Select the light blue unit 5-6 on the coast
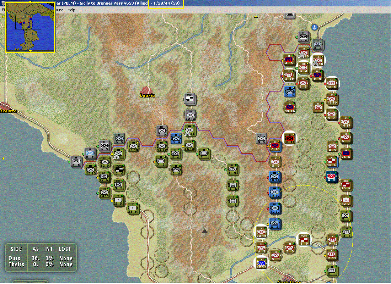Screen dimensions: 391x284 coord(90,154)
